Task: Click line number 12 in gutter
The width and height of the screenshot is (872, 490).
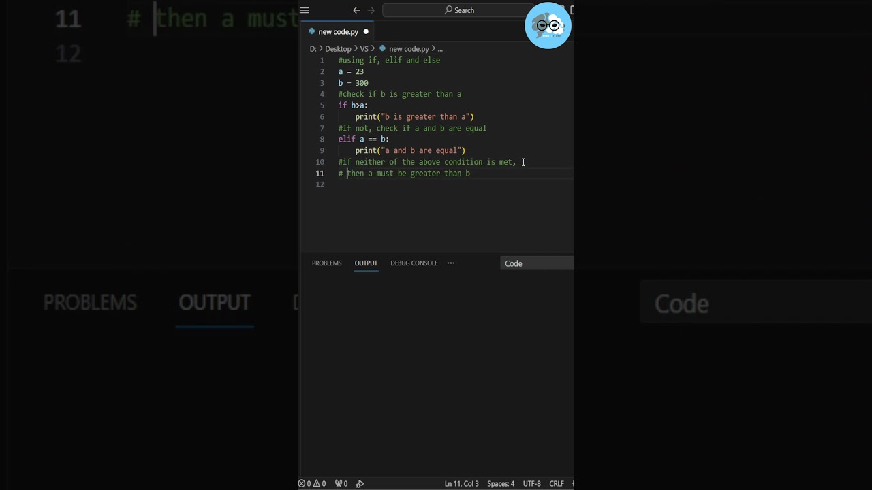Action: (320, 185)
